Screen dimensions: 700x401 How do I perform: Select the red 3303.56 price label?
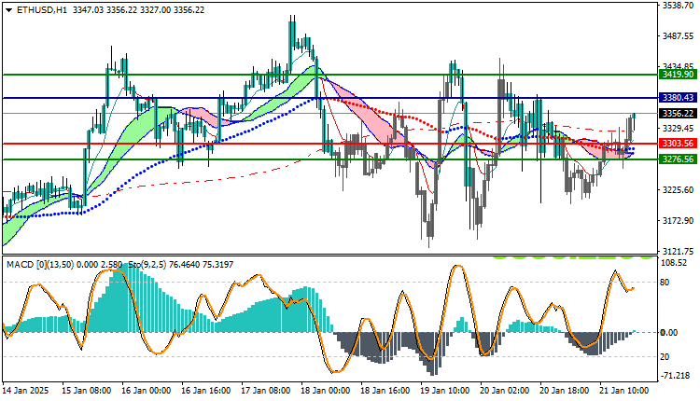(678, 144)
